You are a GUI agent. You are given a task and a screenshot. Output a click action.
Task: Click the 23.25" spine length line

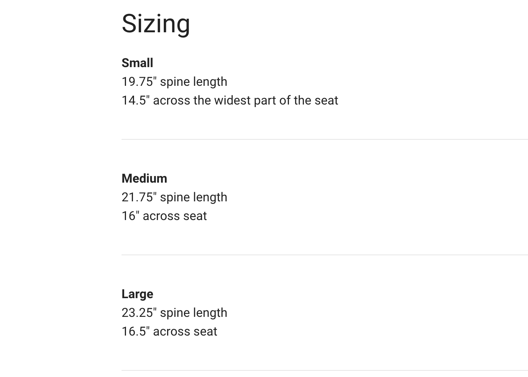tap(174, 313)
